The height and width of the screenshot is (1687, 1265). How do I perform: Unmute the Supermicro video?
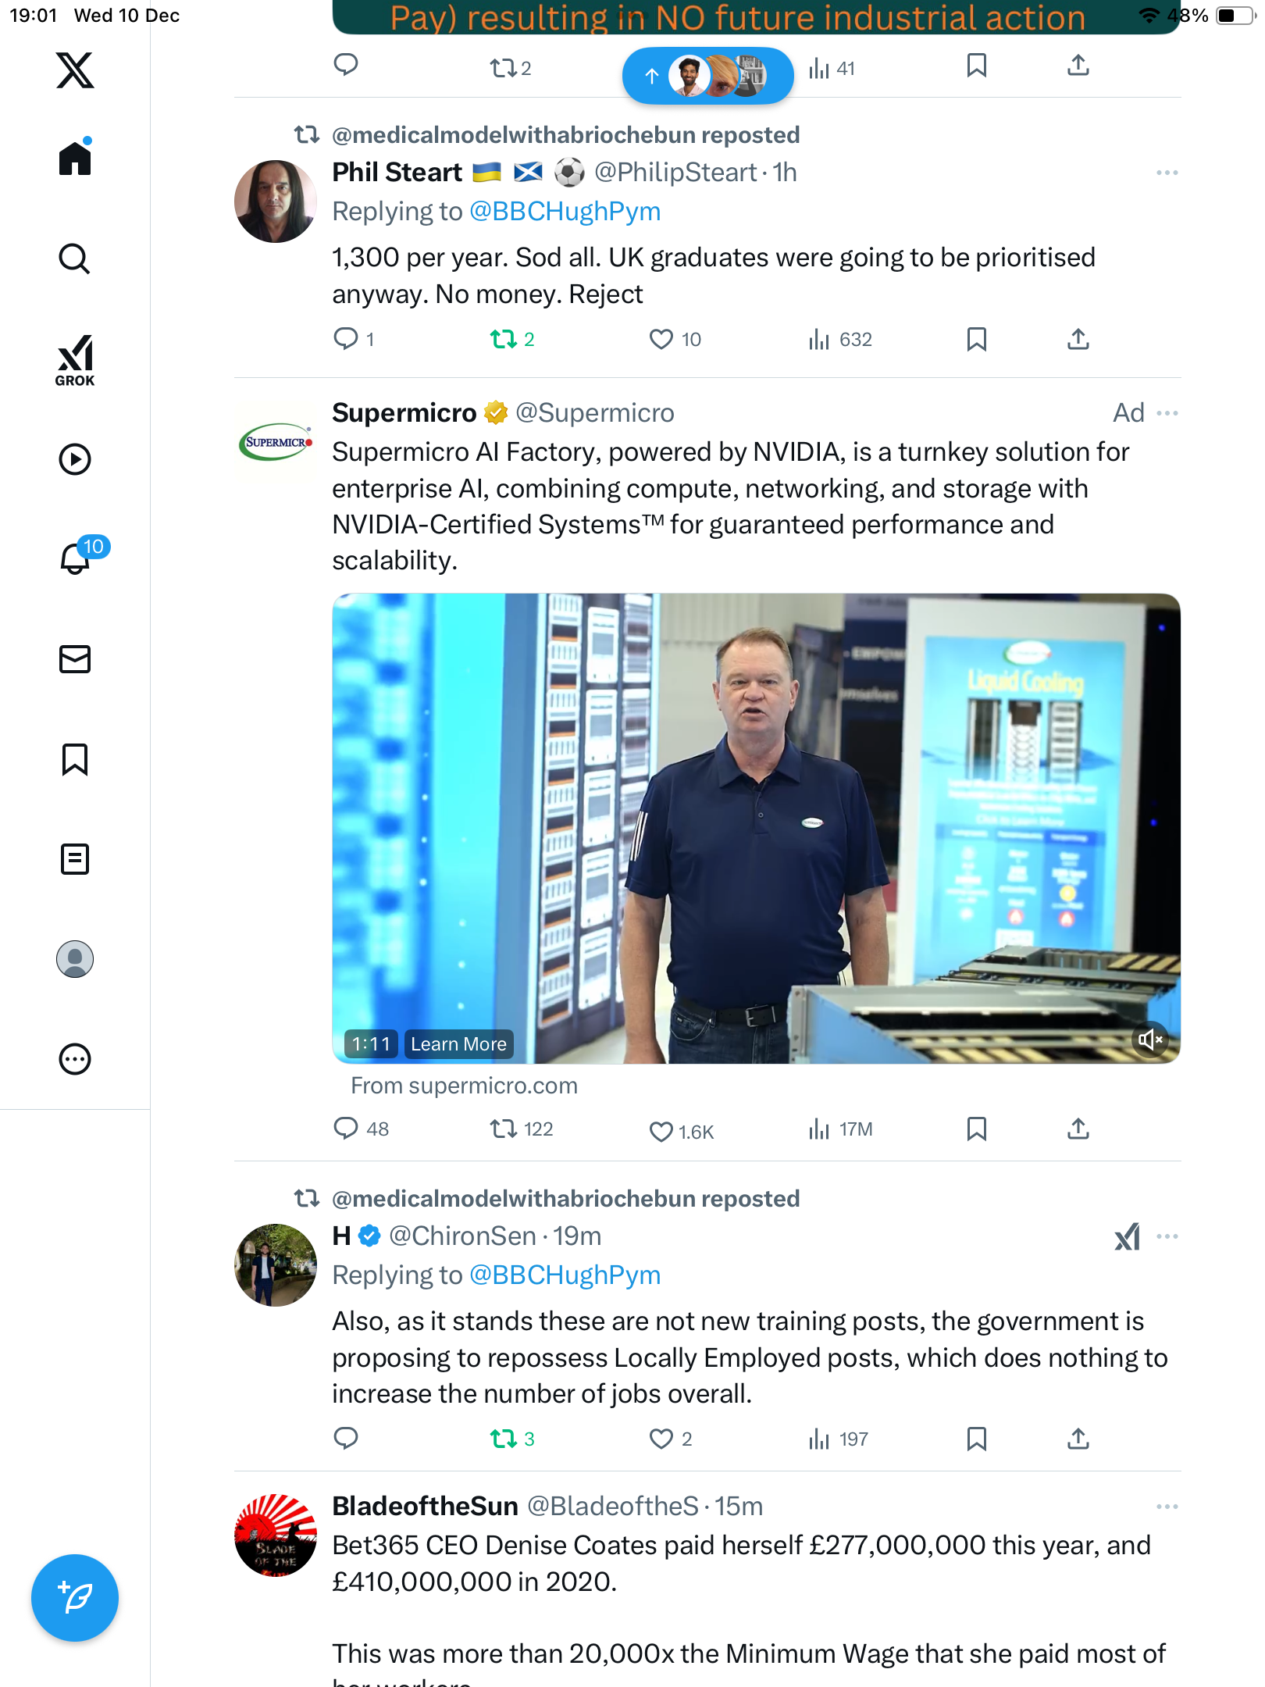1150,1040
